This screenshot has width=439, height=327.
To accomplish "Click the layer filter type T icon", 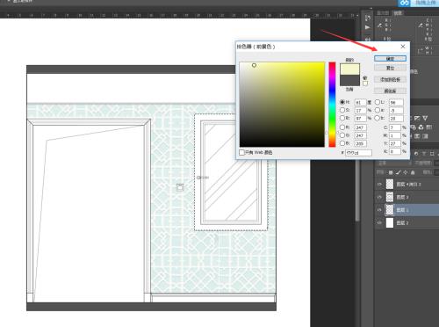I will tap(424, 154).
